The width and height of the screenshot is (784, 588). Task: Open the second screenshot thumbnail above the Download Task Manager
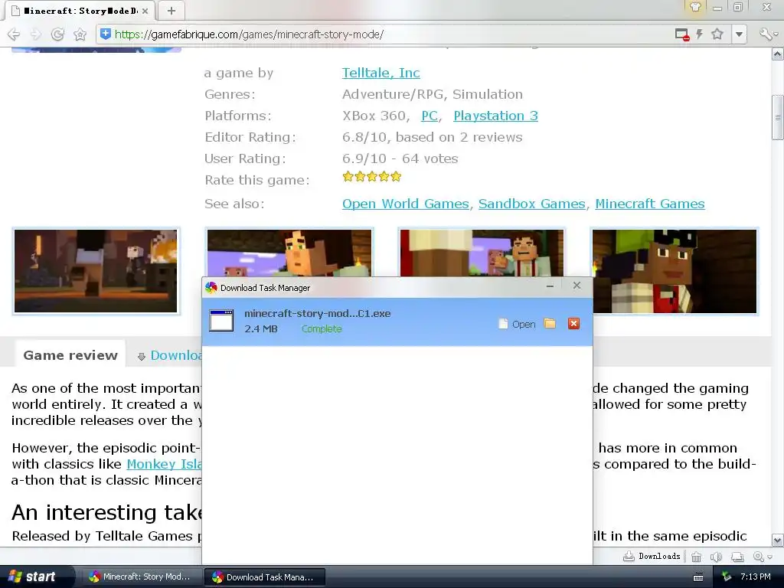pyautogui.click(x=289, y=253)
